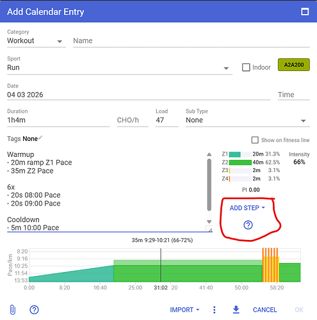Expand the Sub Type None dropdown
The image size is (317, 320).
(248, 120)
